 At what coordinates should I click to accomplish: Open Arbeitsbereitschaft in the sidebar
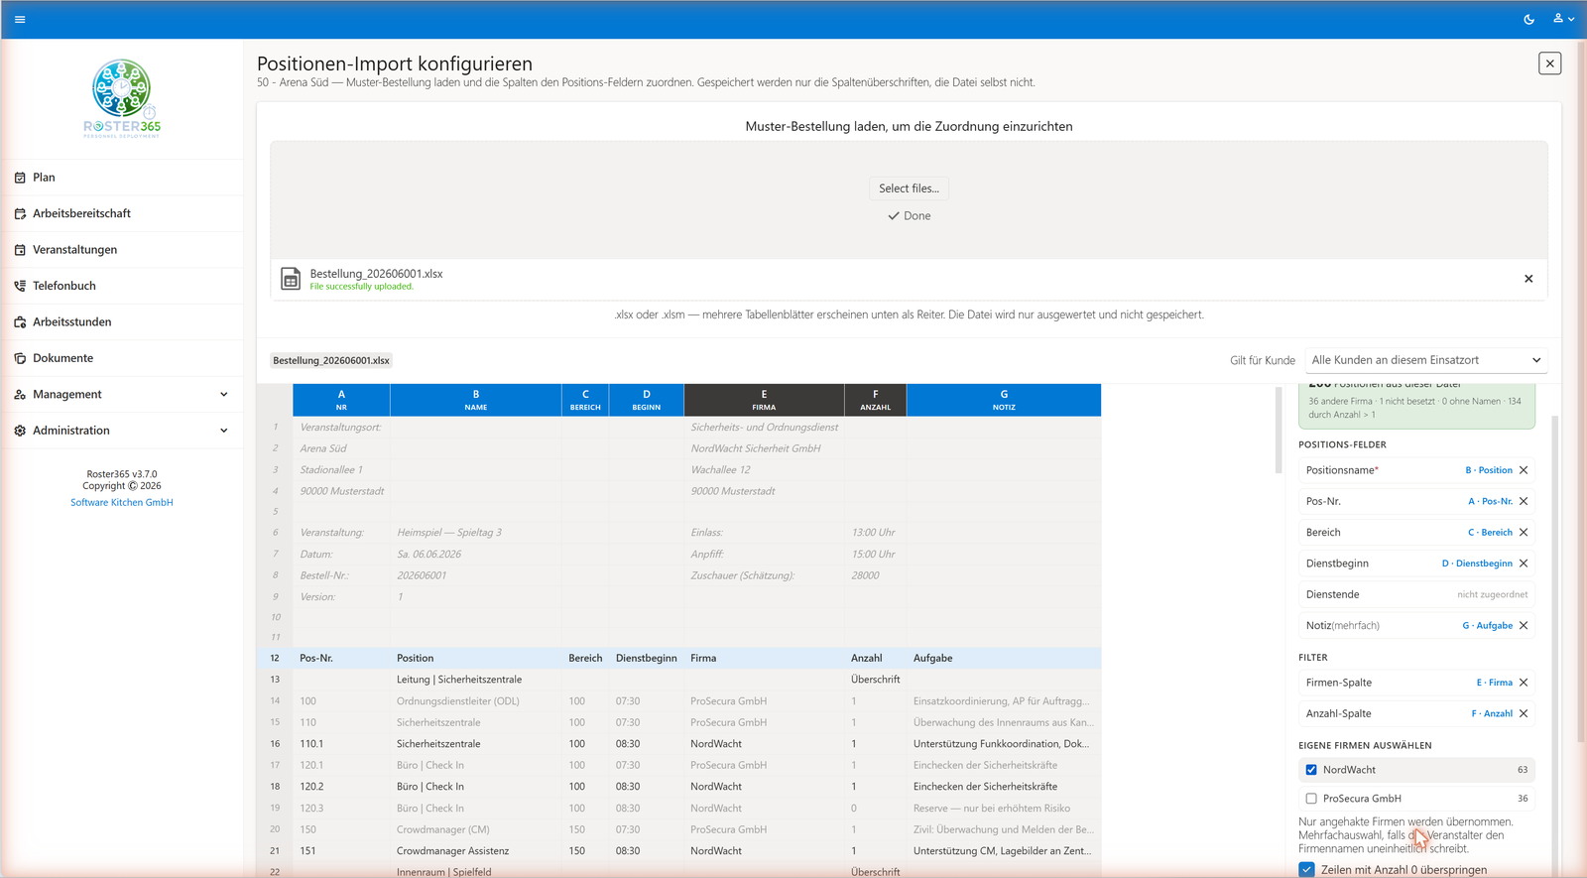coord(122,213)
